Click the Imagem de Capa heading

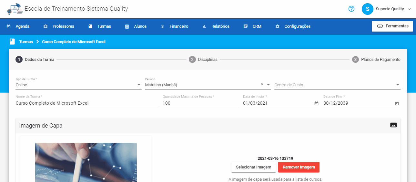(x=41, y=126)
